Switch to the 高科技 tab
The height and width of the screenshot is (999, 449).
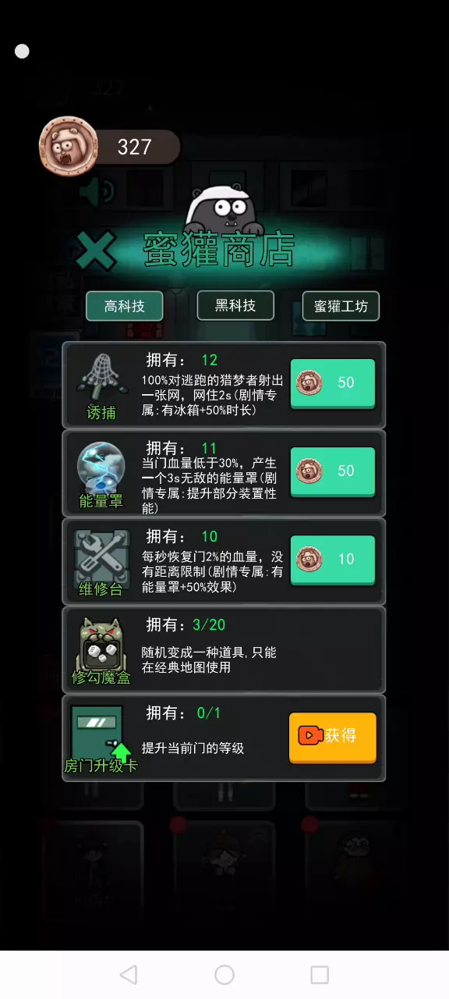tap(125, 306)
